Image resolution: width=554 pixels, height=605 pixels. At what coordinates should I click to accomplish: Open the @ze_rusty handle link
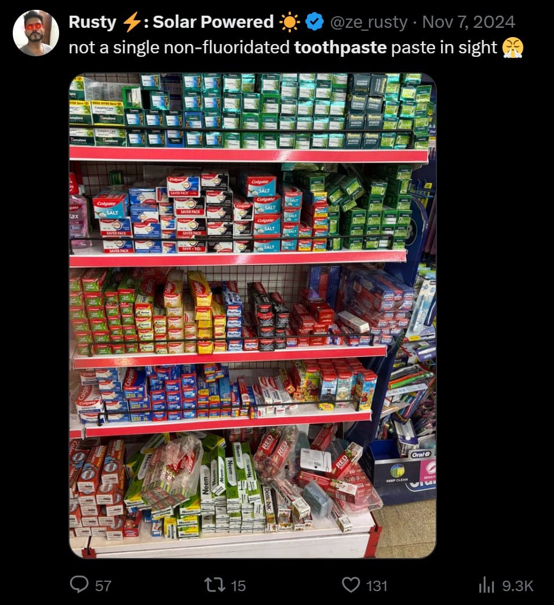coord(369,22)
